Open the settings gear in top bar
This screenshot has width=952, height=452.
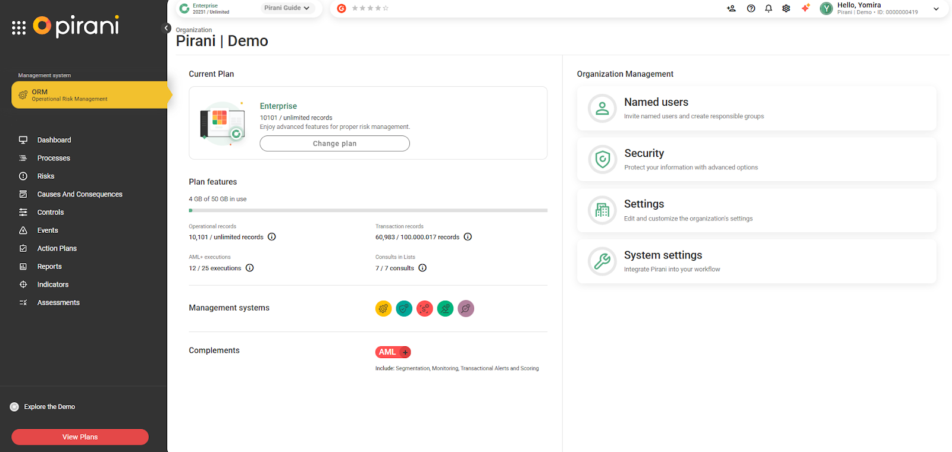click(786, 8)
